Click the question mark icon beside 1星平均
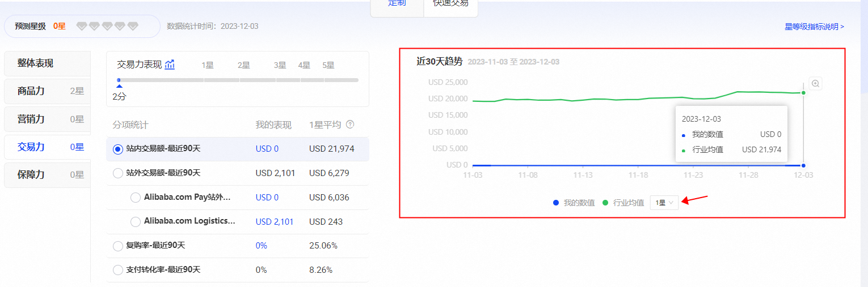Viewport: 868px width, 287px height. (350, 125)
